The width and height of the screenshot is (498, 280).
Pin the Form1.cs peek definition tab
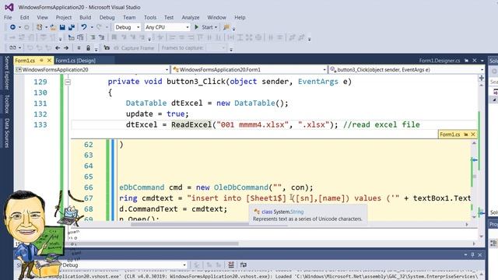[466, 135]
